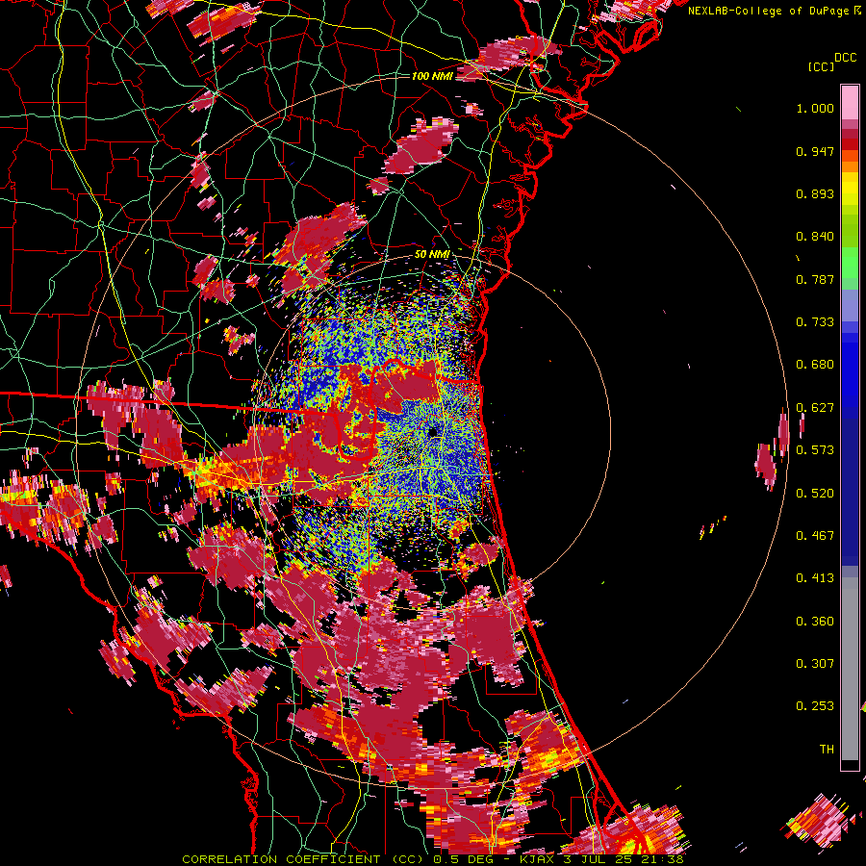Click the black radar site dot at center
The image size is (866, 866).
tap(432, 432)
